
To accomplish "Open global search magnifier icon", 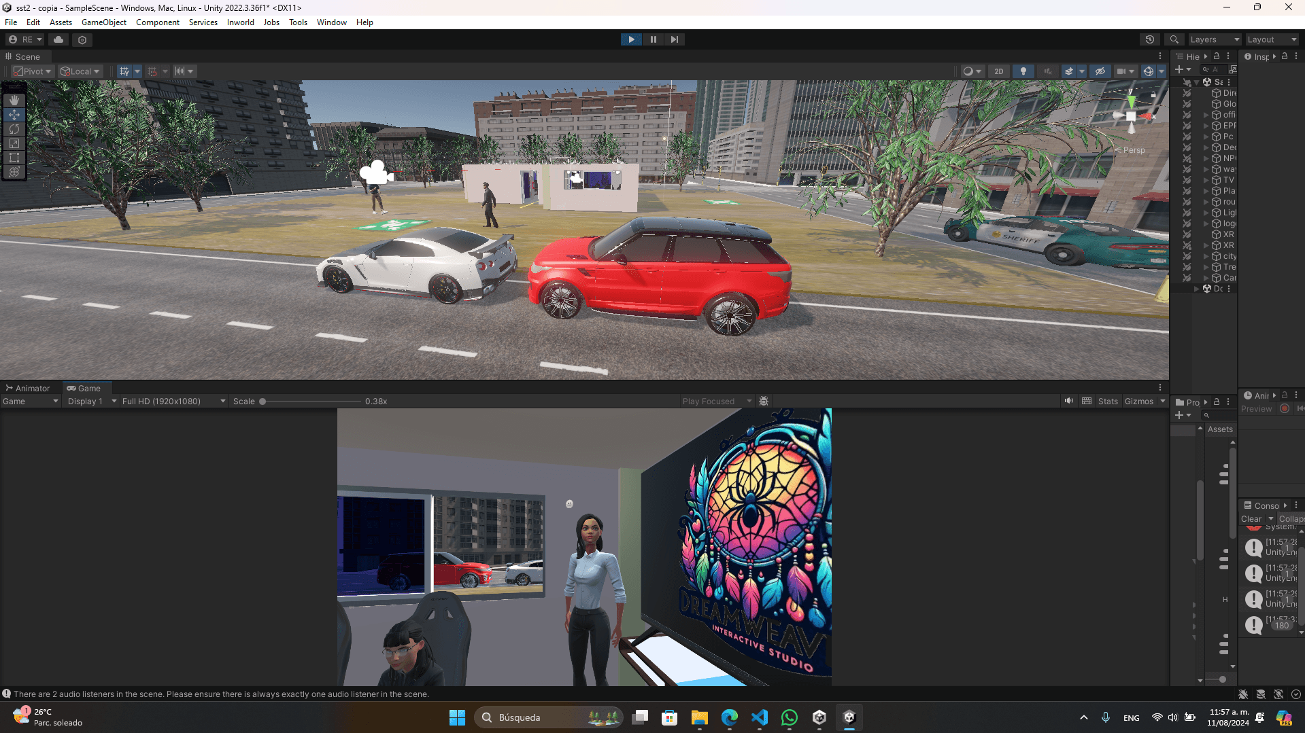I will click(1174, 39).
